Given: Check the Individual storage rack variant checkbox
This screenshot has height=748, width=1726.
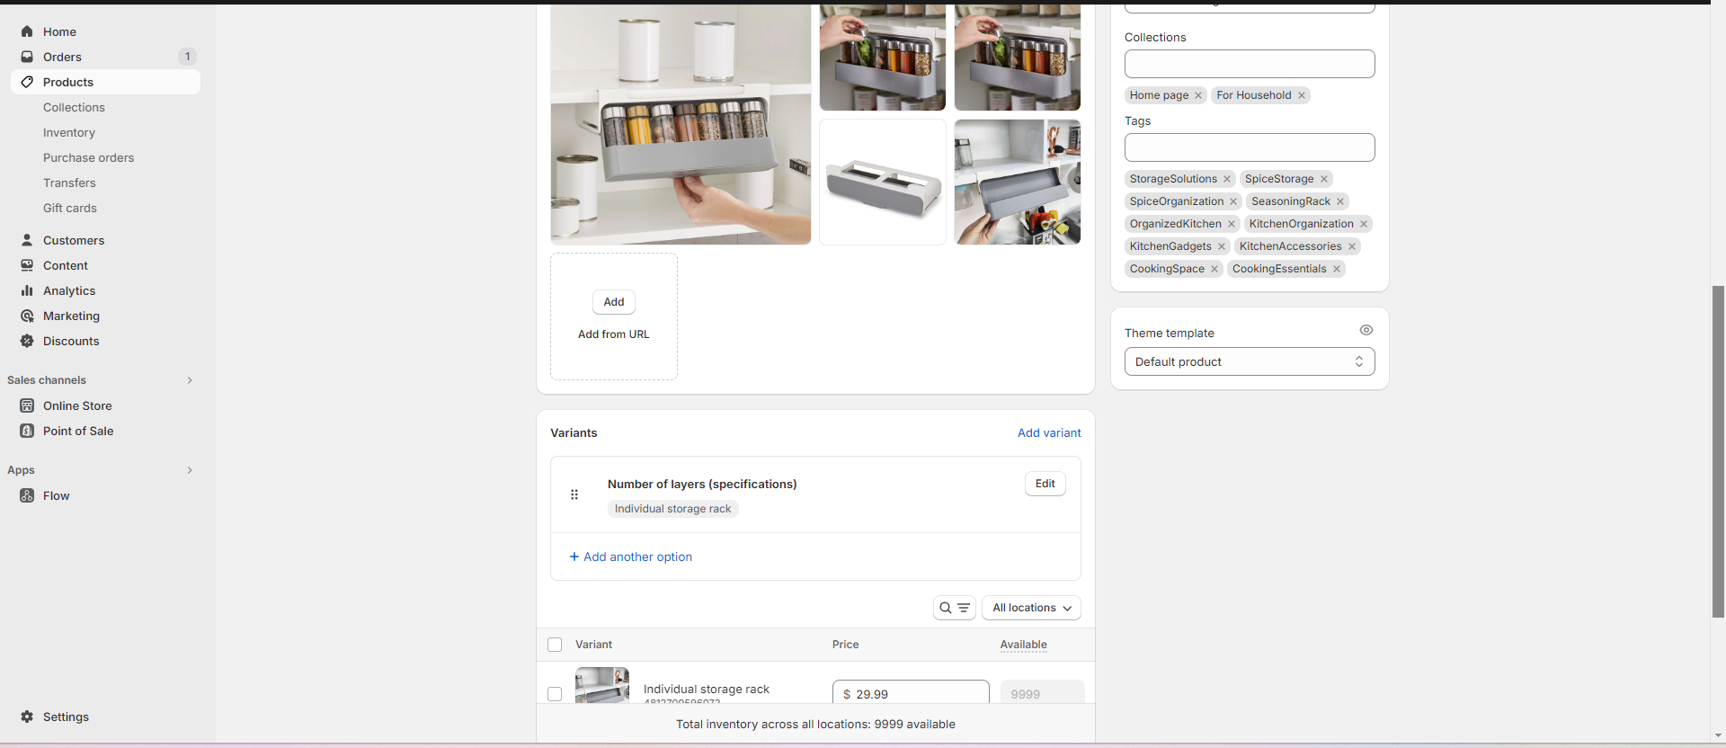Looking at the screenshot, I should point(555,694).
